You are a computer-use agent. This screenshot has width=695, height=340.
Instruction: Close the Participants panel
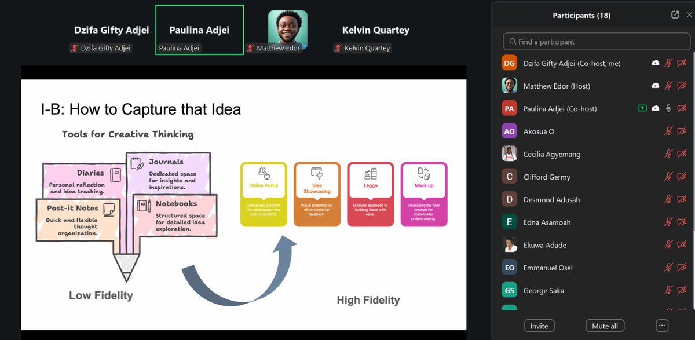689,15
